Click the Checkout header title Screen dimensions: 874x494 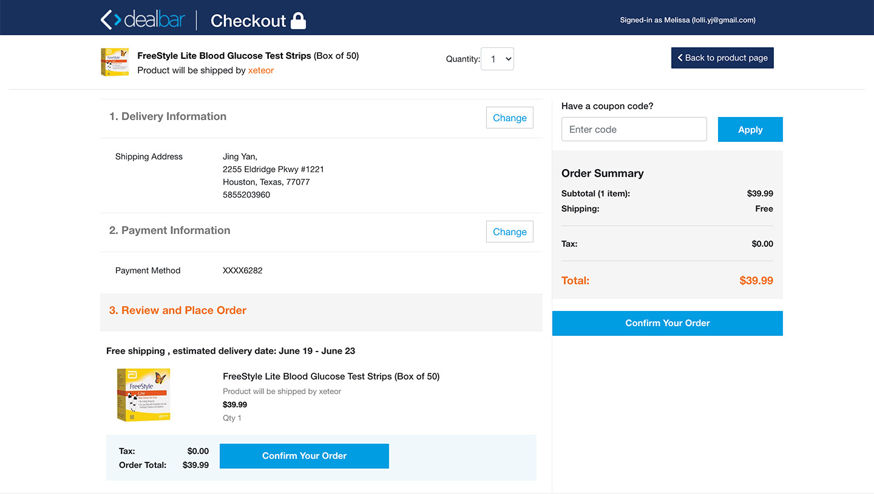pos(248,21)
